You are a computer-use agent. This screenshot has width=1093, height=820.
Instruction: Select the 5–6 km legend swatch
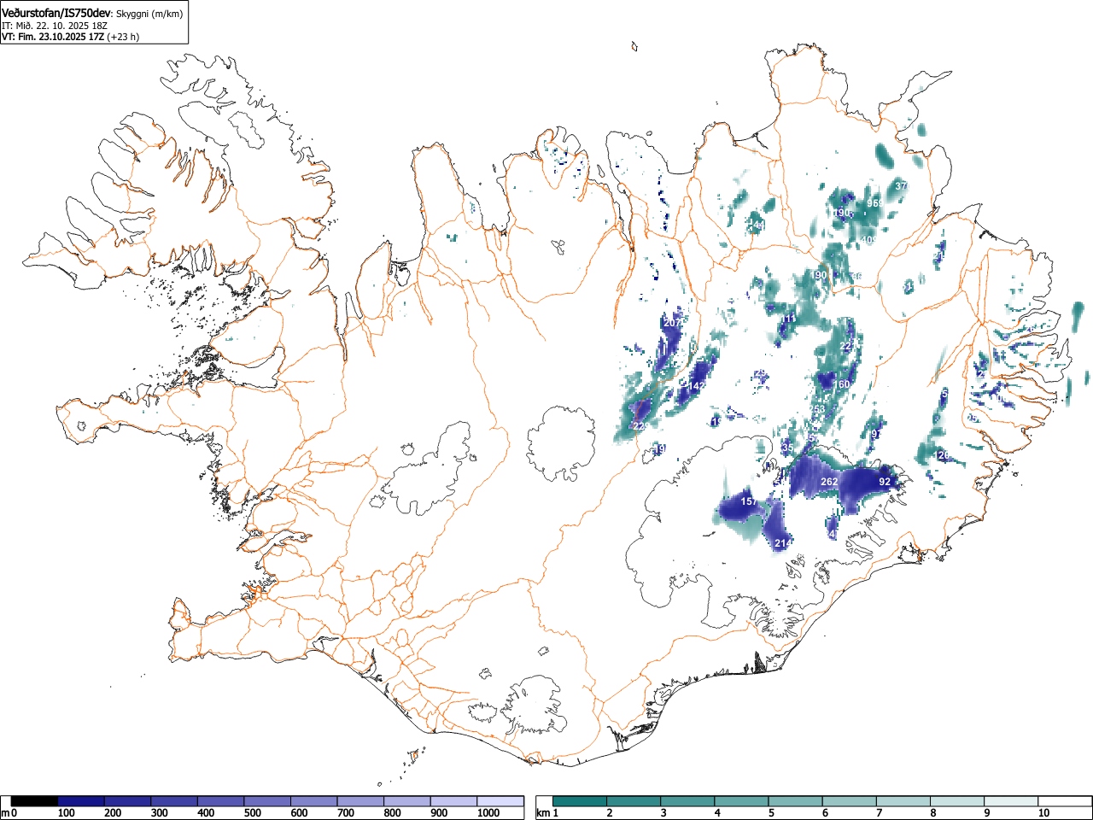coord(795,801)
